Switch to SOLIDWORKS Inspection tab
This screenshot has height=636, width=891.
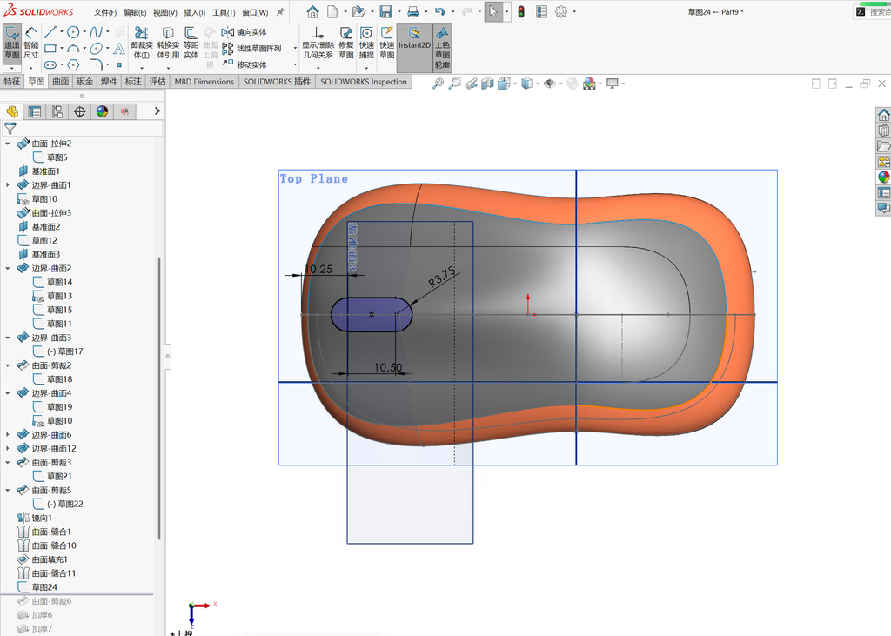tap(364, 81)
